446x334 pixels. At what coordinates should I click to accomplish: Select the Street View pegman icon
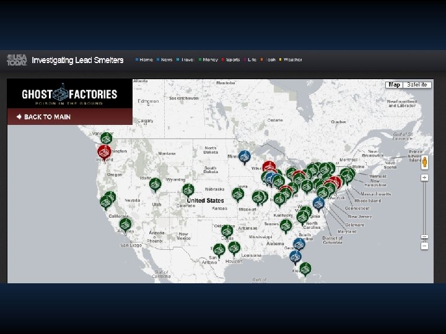424,163
